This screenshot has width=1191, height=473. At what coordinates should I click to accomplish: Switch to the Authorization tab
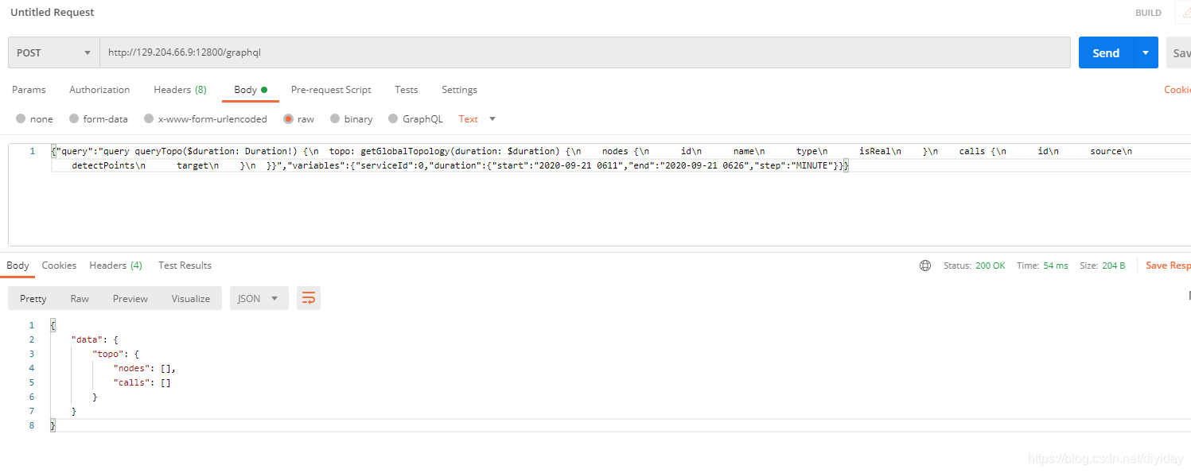[x=99, y=90]
